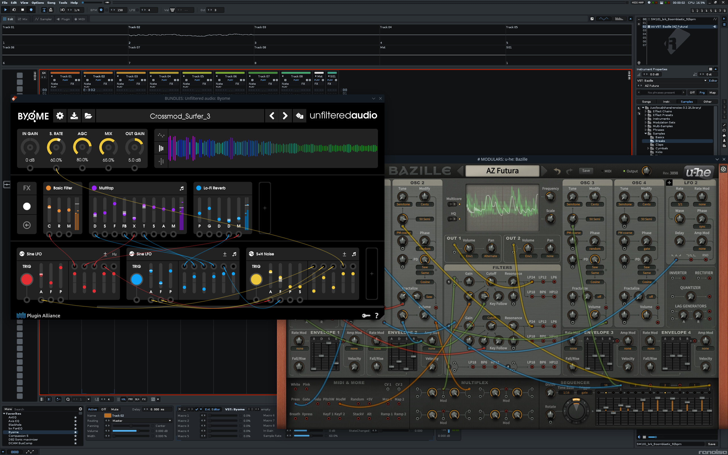Image resolution: width=728 pixels, height=455 pixels.
Task: Click Save button next to sample filename
Action: coord(712,444)
